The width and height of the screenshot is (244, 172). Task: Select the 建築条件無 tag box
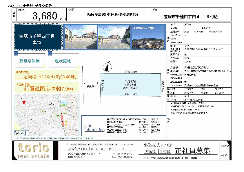pos(30,61)
